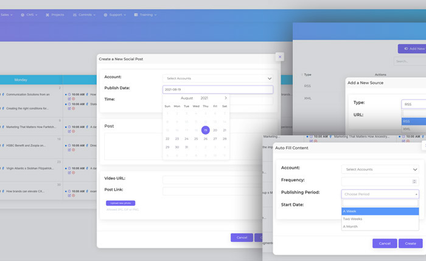
Task: Click the Add New source button
Action: point(412,49)
